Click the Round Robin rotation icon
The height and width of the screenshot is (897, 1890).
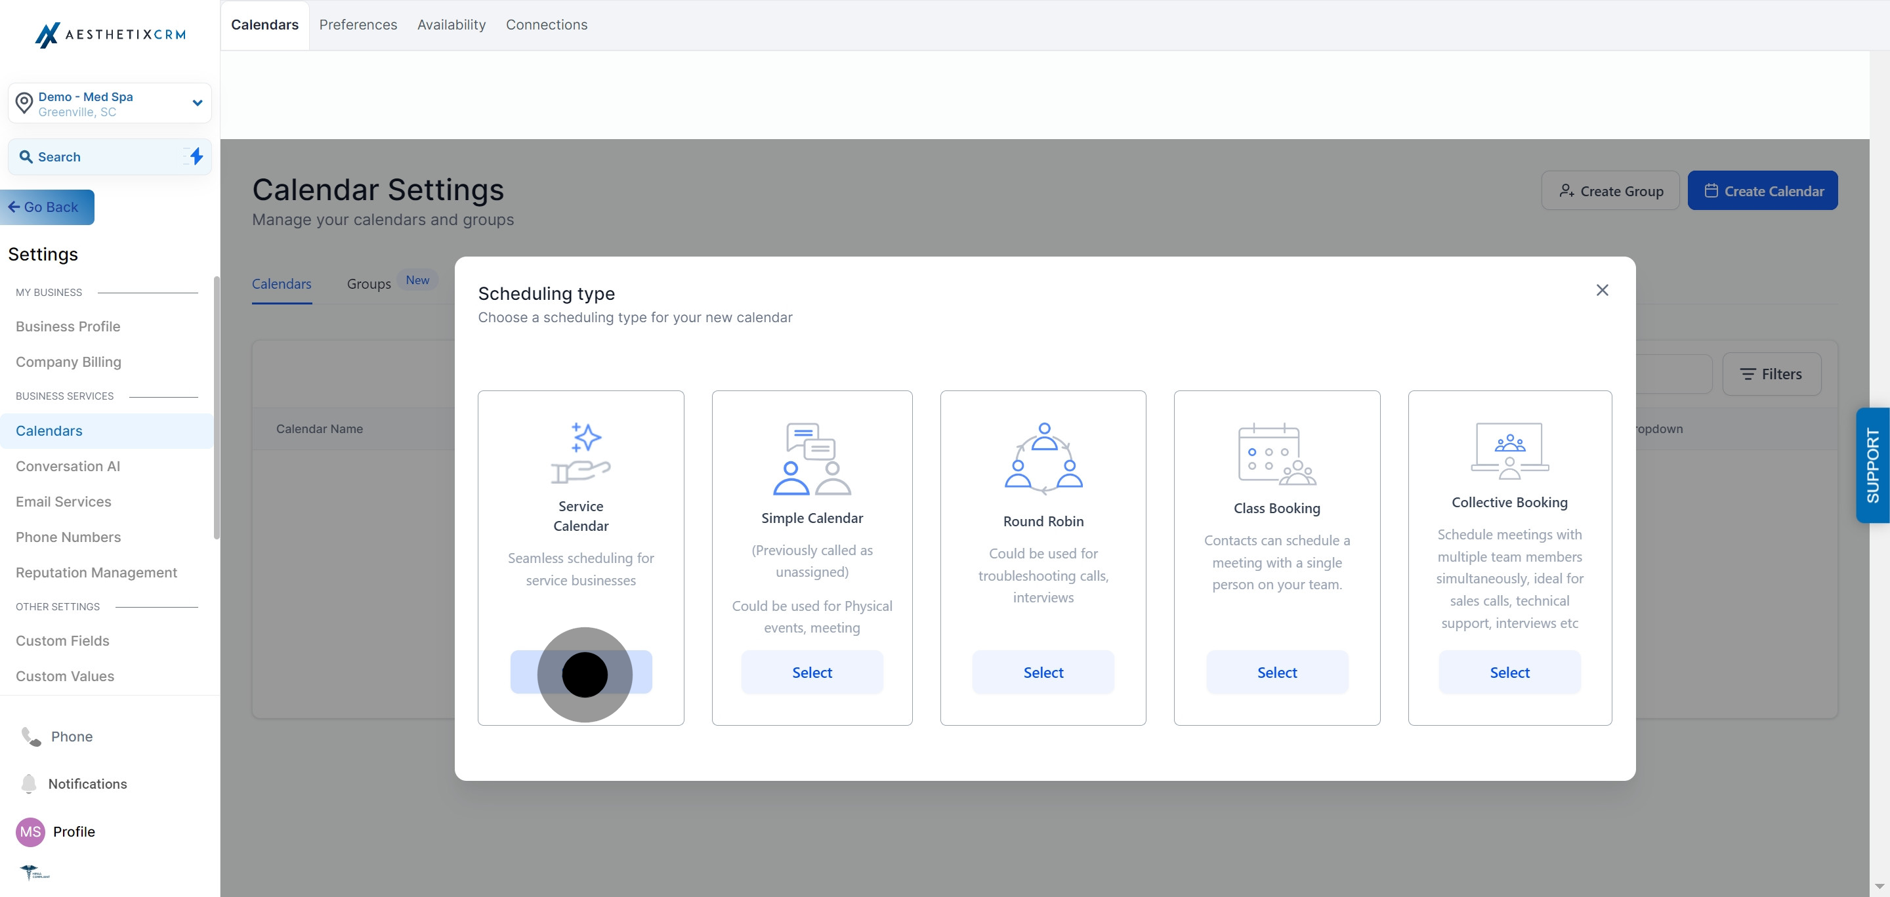(1043, 459)
